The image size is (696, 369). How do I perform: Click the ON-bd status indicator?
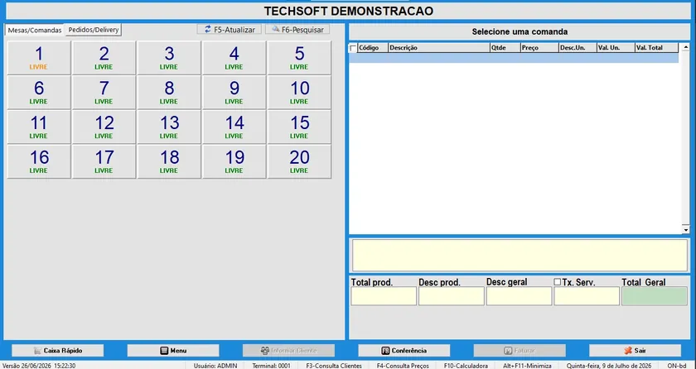click(x=676, y=366)
